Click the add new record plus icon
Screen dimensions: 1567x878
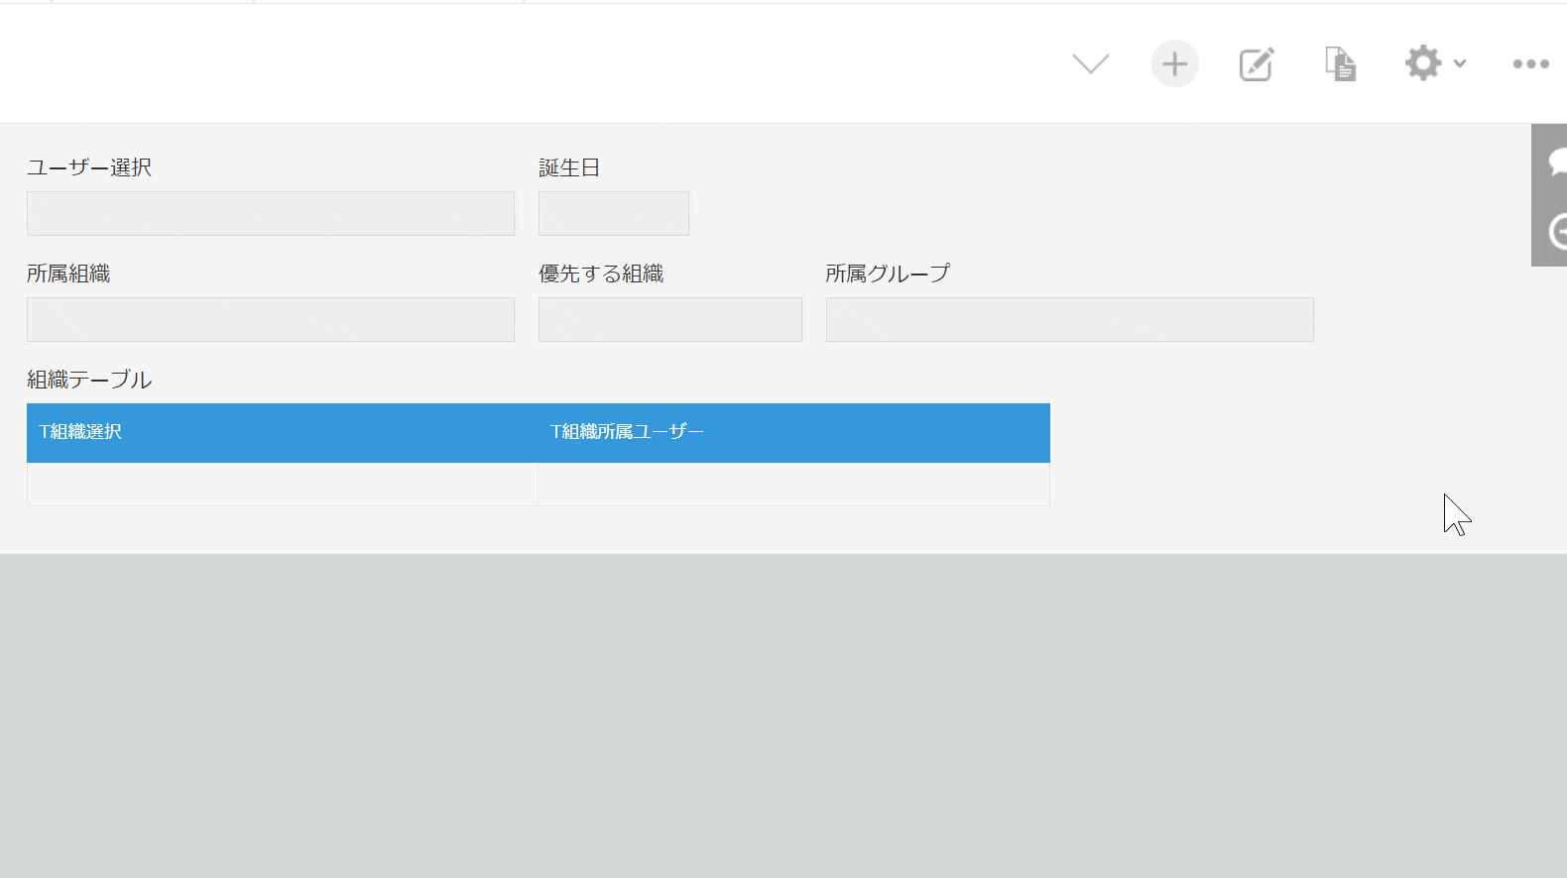(1175, 64)
